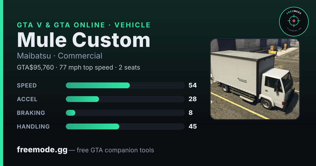The height and width of the screenshot is (166, 316).
Task: Click the HANDLING stat bar
Action: pyautogui.click(x=125, y=126)
